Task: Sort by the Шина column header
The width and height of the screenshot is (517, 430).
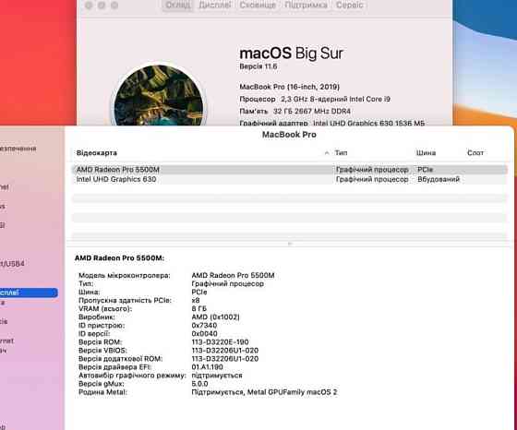Action: (x=426, y=153)
